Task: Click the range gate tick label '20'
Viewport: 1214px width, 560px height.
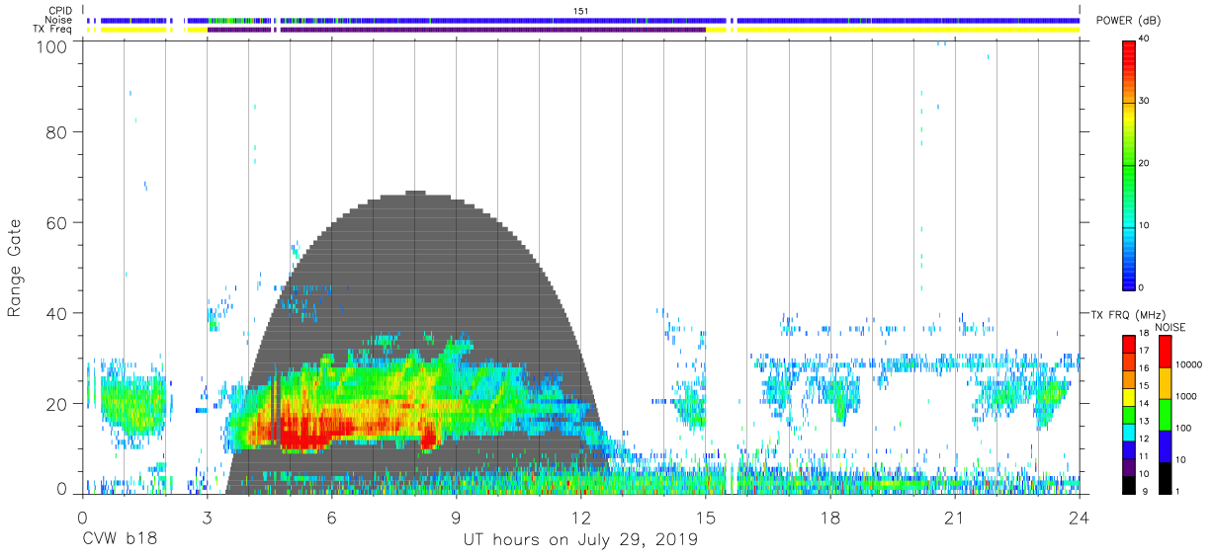Action: coord(57,403)
